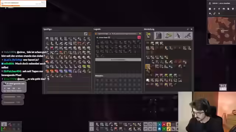Viewport: 236px width, 132px height.
Task: Click the red delete button in the logistics group row
Action: (139, 37)
